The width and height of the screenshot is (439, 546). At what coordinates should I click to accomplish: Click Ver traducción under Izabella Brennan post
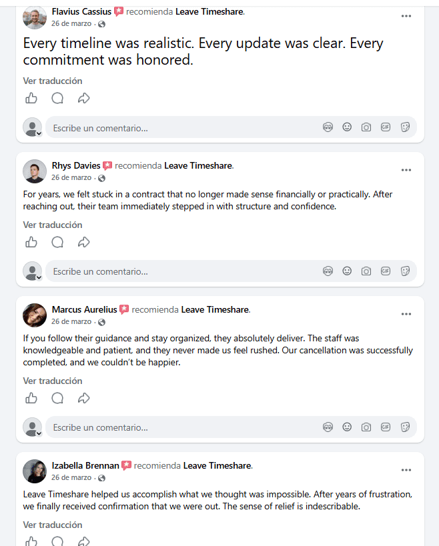(53, 525)
